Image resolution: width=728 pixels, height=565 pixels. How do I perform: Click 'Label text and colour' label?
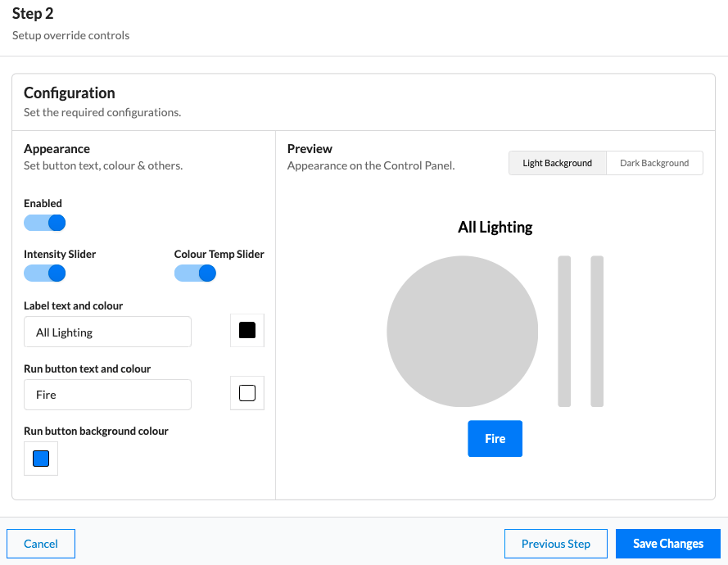[x=74, y=305]
